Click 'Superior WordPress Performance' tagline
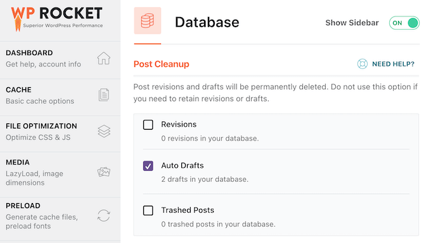Image resolution: width=431 pixels, height=243 pixels. point(63,25)
